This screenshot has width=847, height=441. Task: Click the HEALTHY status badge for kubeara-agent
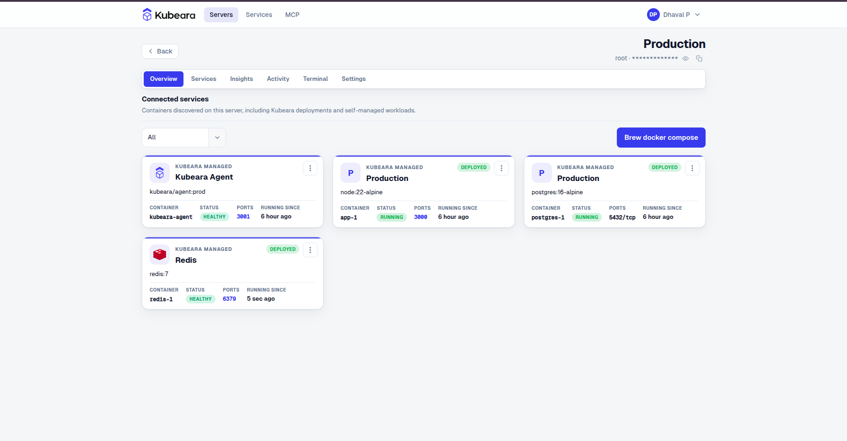pos(215,217)
